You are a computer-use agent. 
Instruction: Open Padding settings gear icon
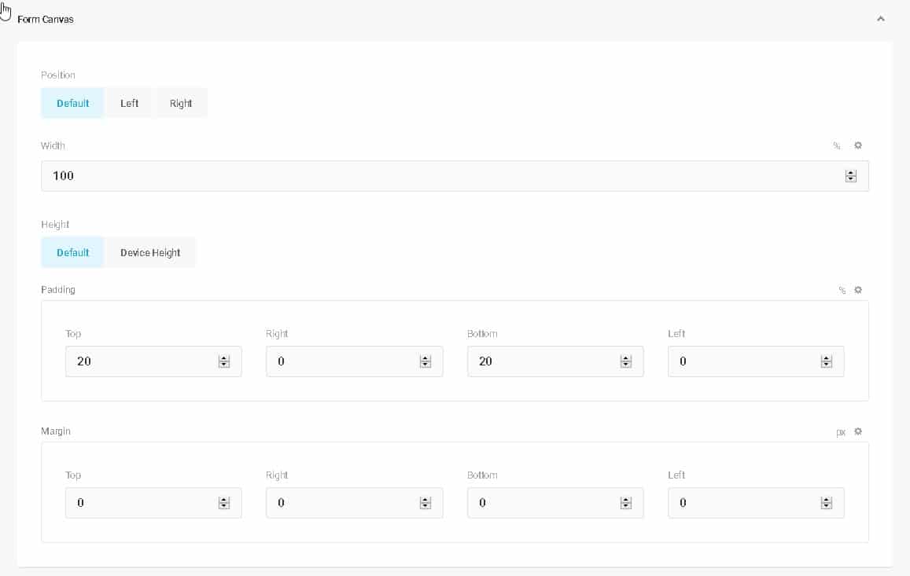858,290
